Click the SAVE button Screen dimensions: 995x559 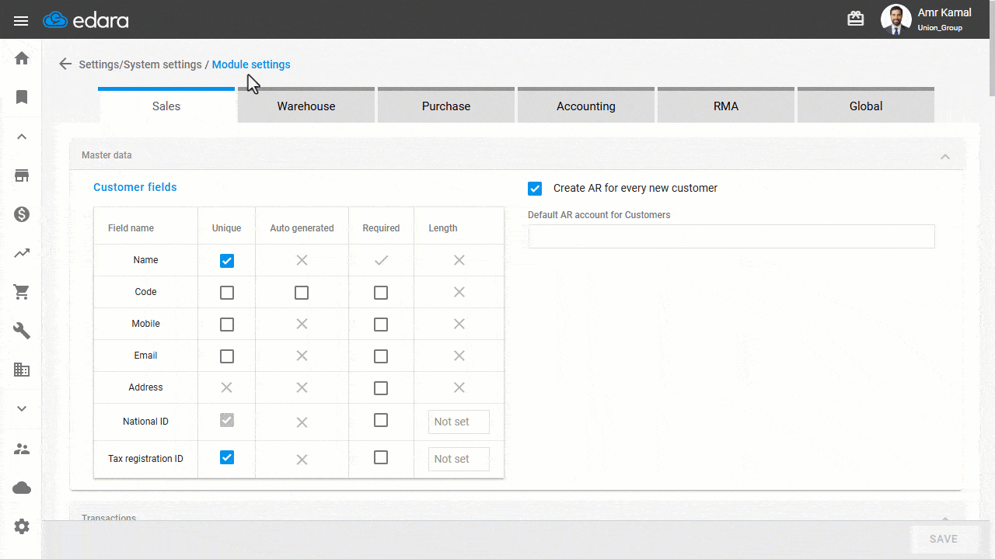944,539
